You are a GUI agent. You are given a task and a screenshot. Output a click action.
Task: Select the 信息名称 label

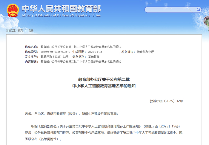click(32, 47)
